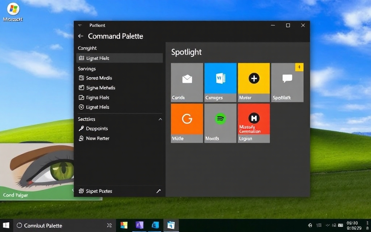This screenshot has height=232, width=371.
Task: Click the icon at search box right end
Action: (109, 225)
